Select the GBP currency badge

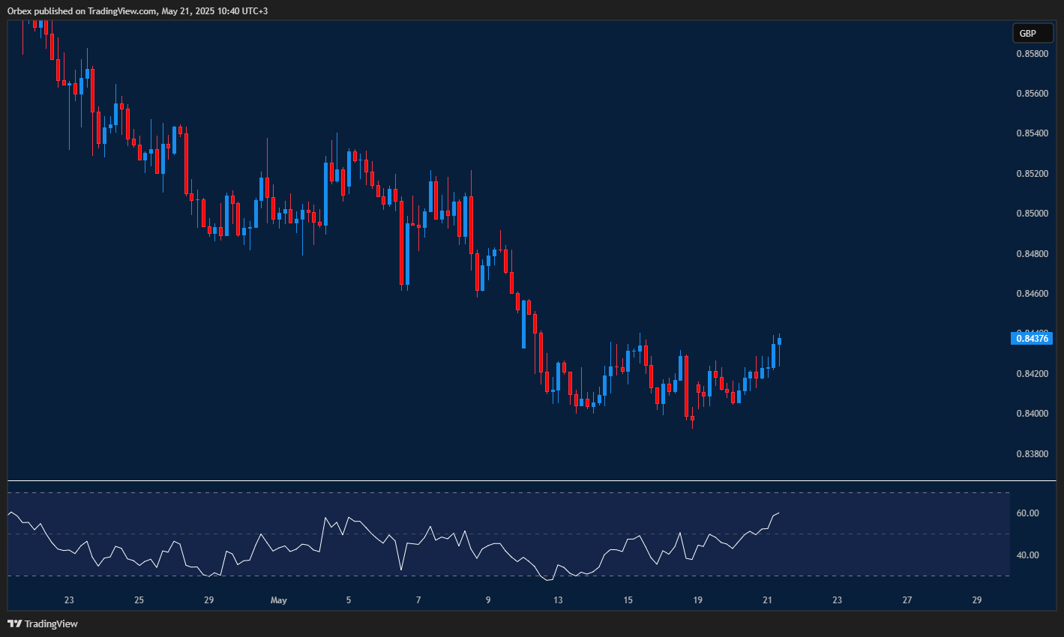[x=1032, y=33]
